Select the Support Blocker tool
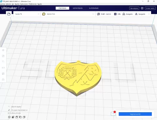Screen dimensions: 157x120 click(3, 79)
